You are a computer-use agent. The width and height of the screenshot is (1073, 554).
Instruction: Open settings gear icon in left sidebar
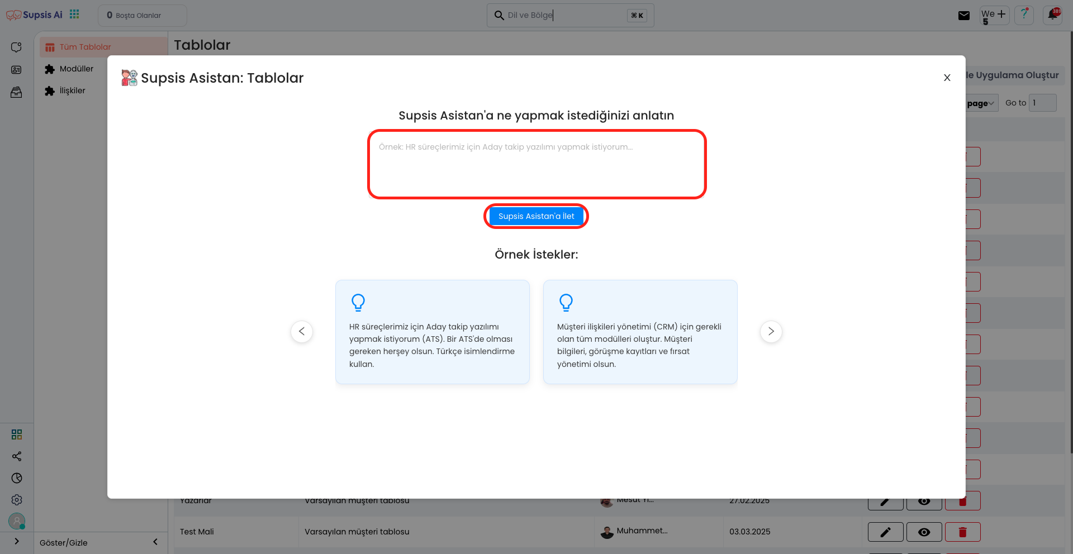tap(17, 500)
